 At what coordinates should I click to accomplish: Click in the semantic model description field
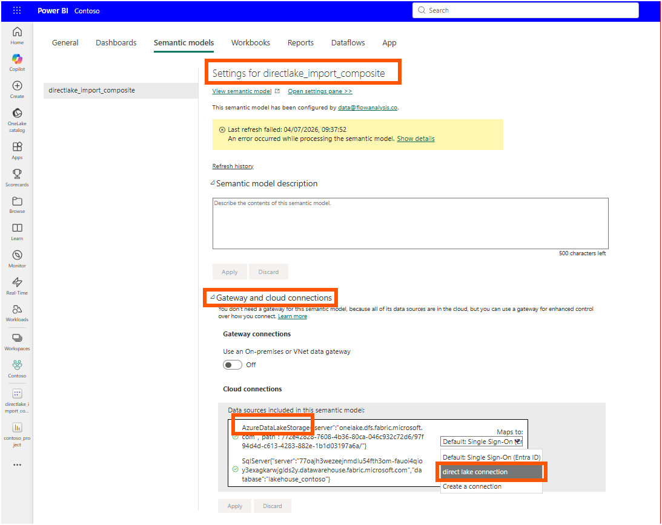(411, 224)
